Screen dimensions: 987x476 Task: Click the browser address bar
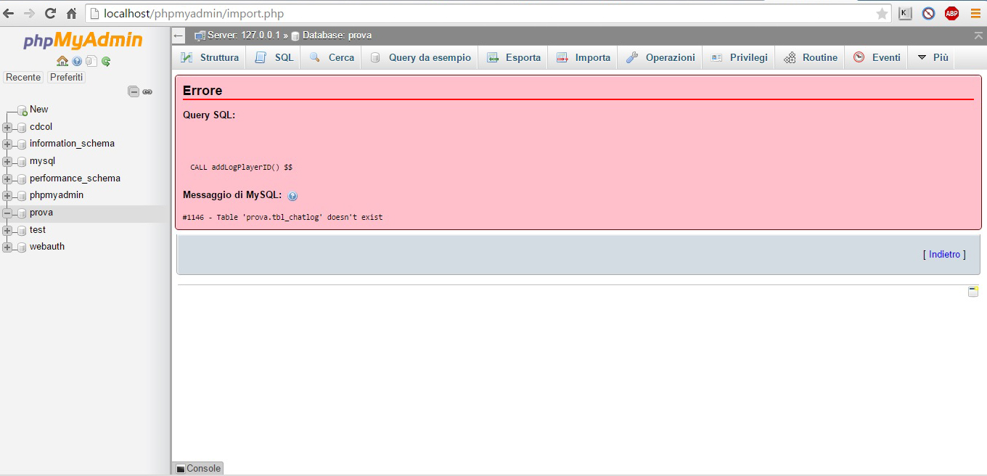pyautogui.click(x=479, y=13)
